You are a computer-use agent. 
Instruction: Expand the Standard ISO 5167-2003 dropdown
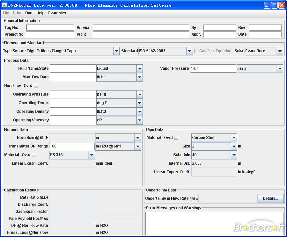coord(190,51)
